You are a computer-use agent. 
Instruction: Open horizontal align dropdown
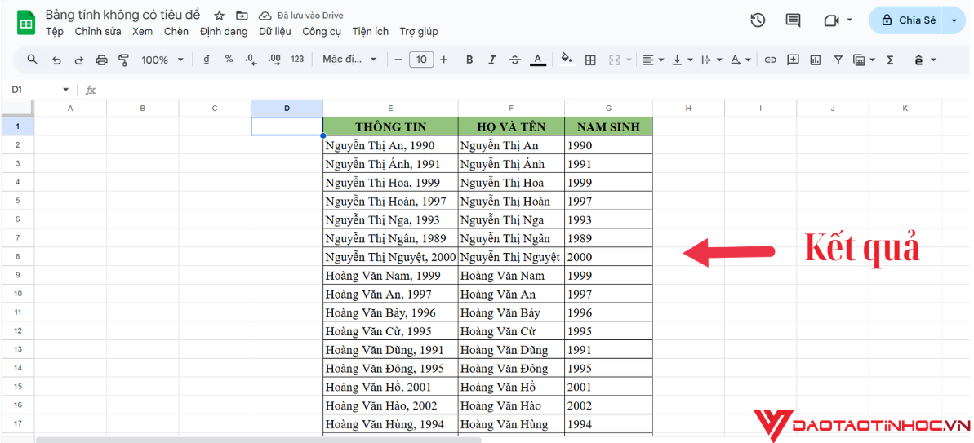click(653, 60)
